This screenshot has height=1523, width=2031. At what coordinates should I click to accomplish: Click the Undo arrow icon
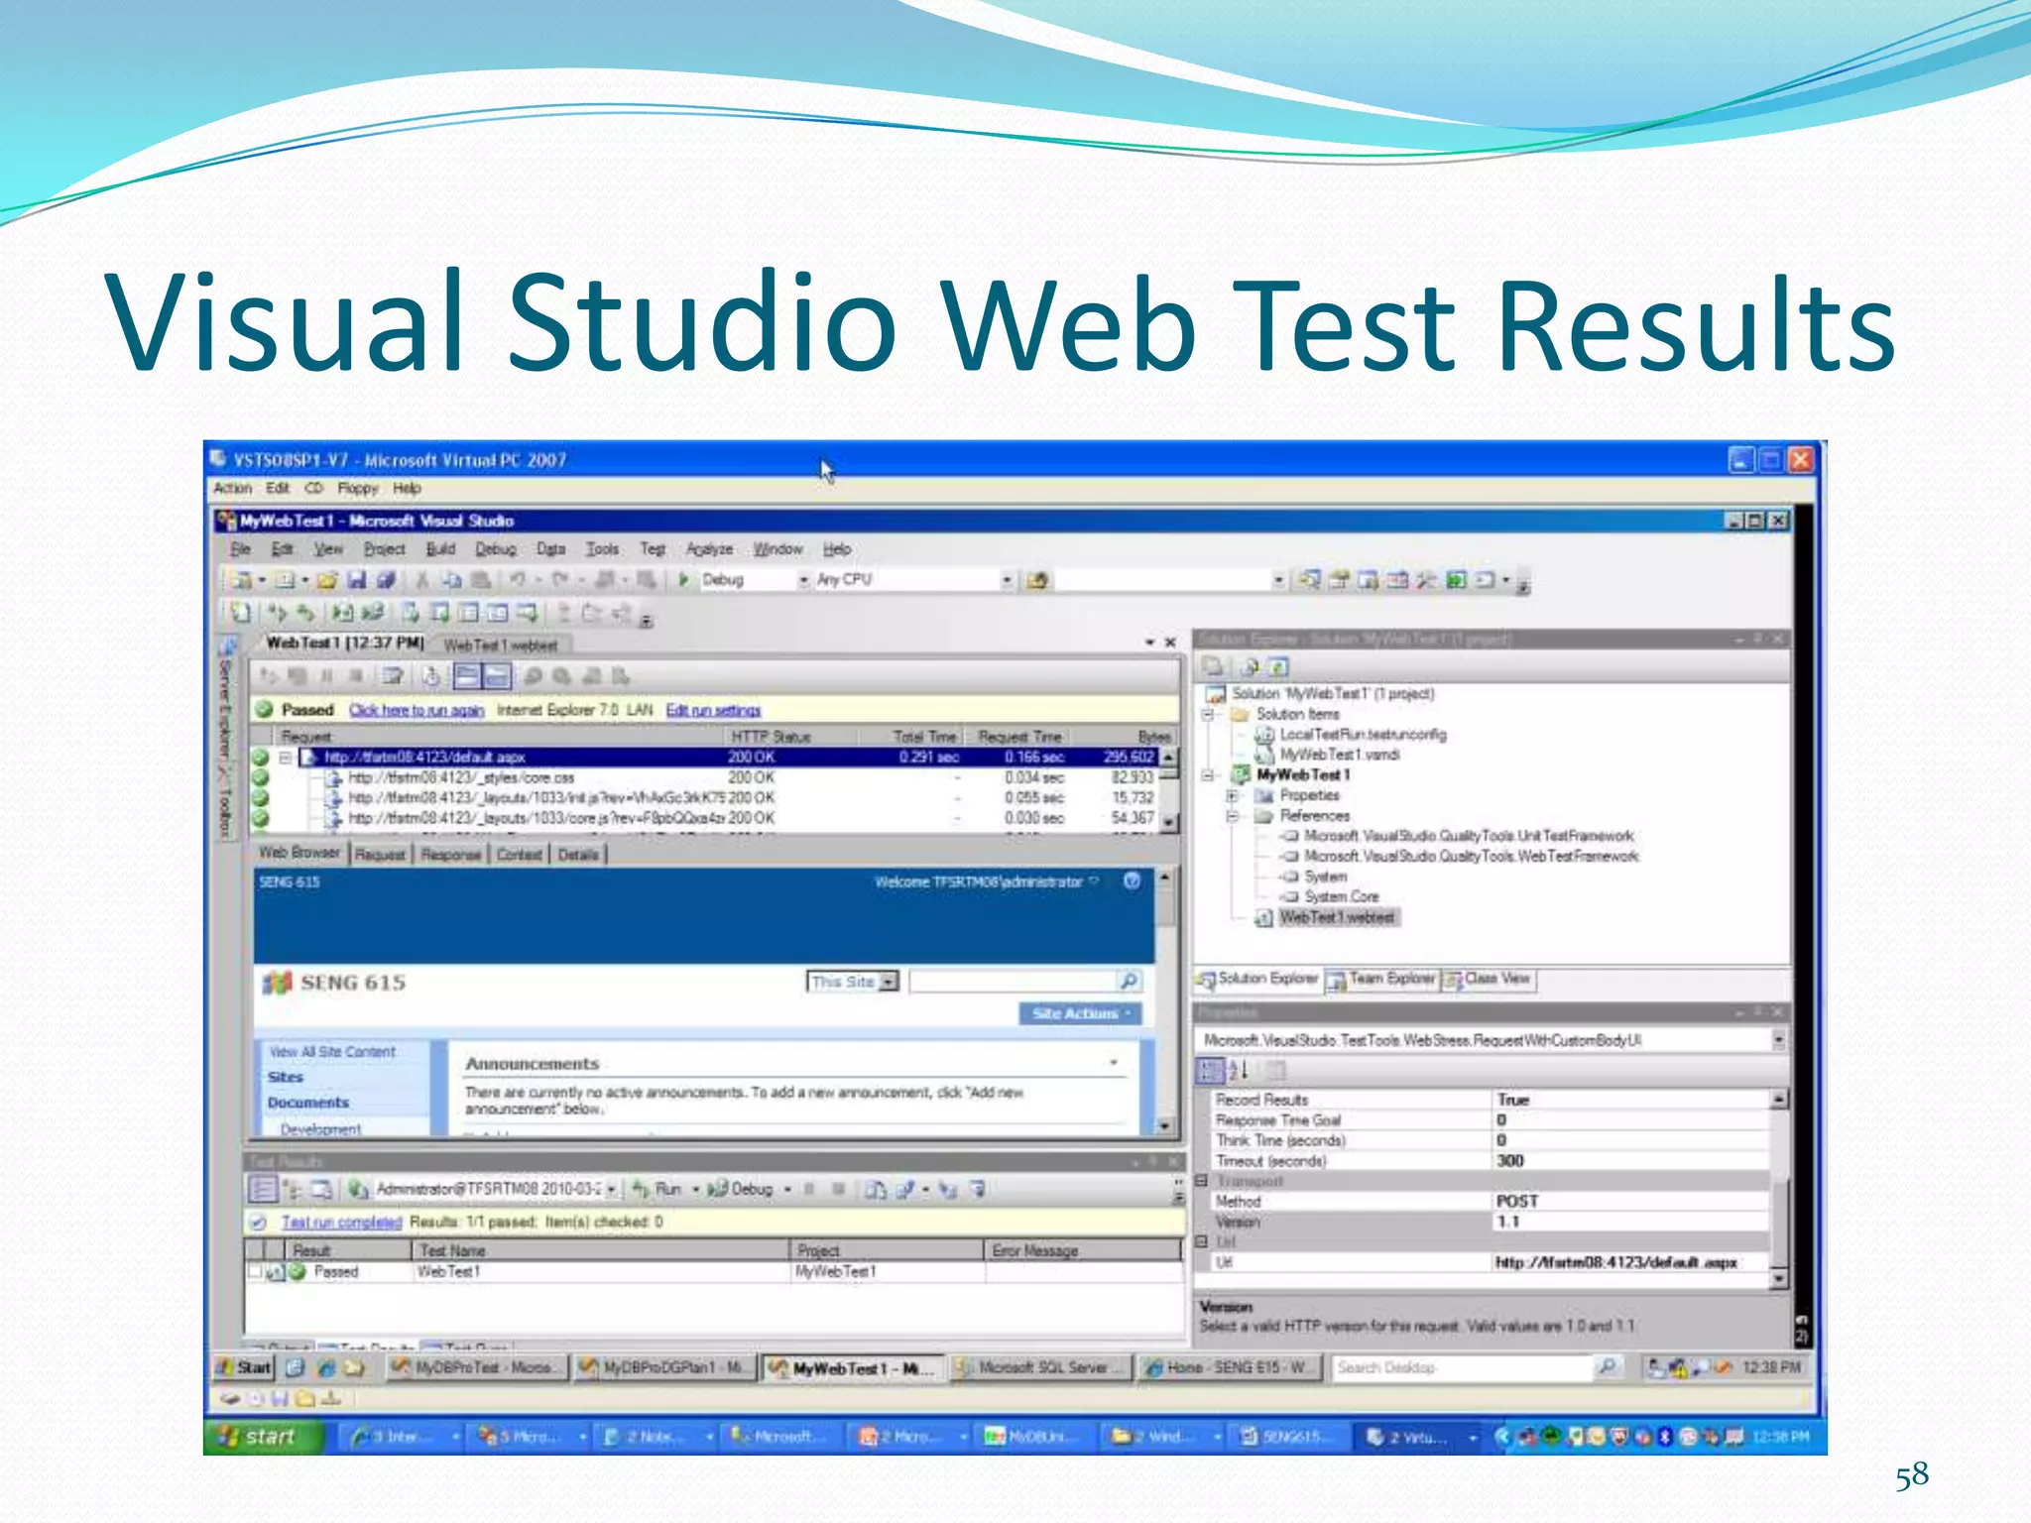click(518, 580)
